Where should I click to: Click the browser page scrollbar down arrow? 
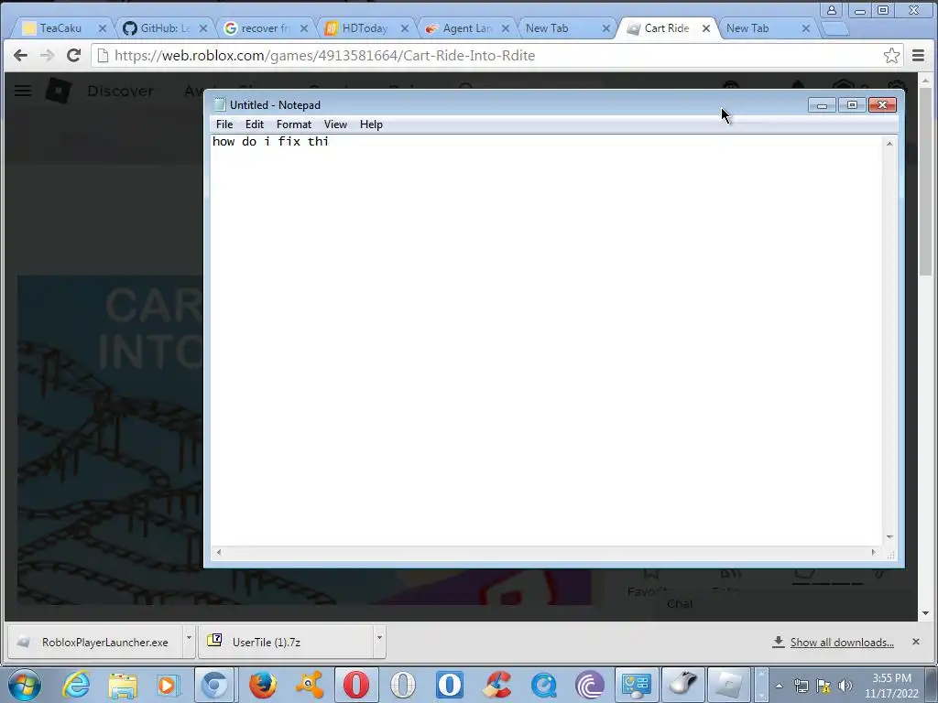(925, 613)
